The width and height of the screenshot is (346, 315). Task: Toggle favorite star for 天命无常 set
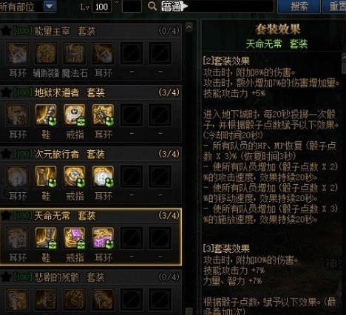5,216
